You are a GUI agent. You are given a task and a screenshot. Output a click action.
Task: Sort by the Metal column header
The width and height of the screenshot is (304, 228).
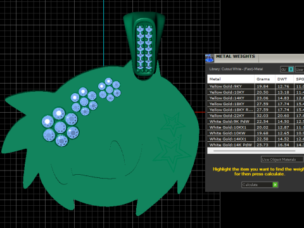pyautogui.click(x=231, y=79)
